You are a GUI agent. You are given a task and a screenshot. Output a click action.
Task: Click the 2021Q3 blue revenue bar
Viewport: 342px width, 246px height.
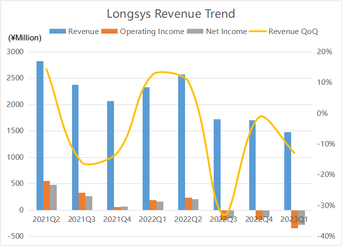(75, 147)
